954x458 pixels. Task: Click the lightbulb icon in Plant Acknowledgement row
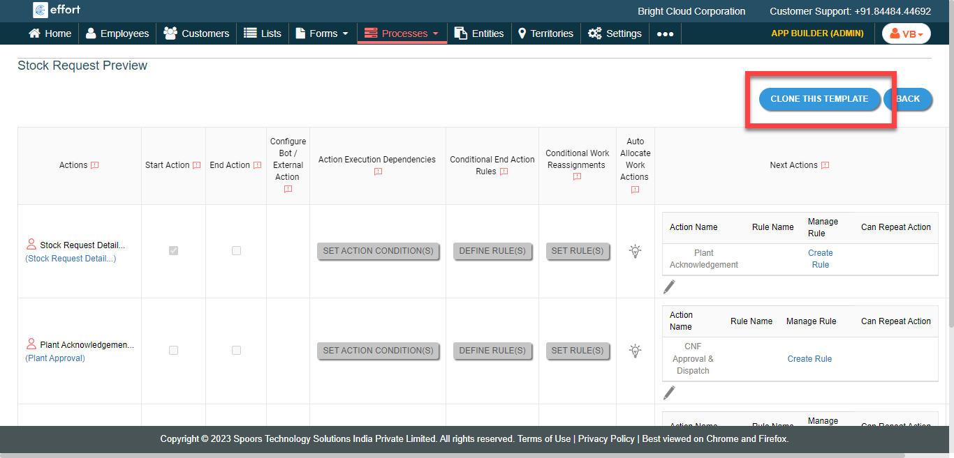coord(635,351)
